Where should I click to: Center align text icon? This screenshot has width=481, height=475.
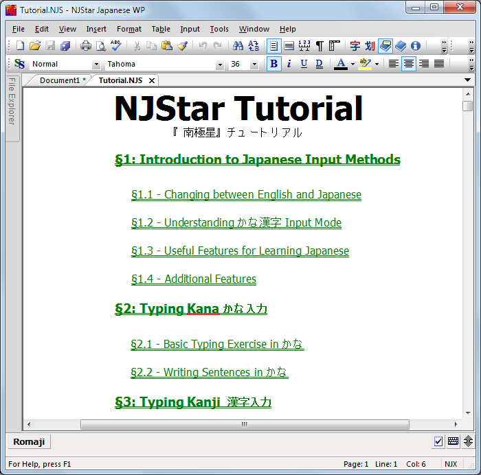[409, 64]
